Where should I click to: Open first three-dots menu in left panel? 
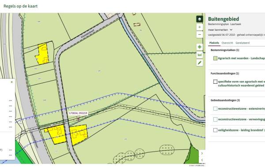11,100
